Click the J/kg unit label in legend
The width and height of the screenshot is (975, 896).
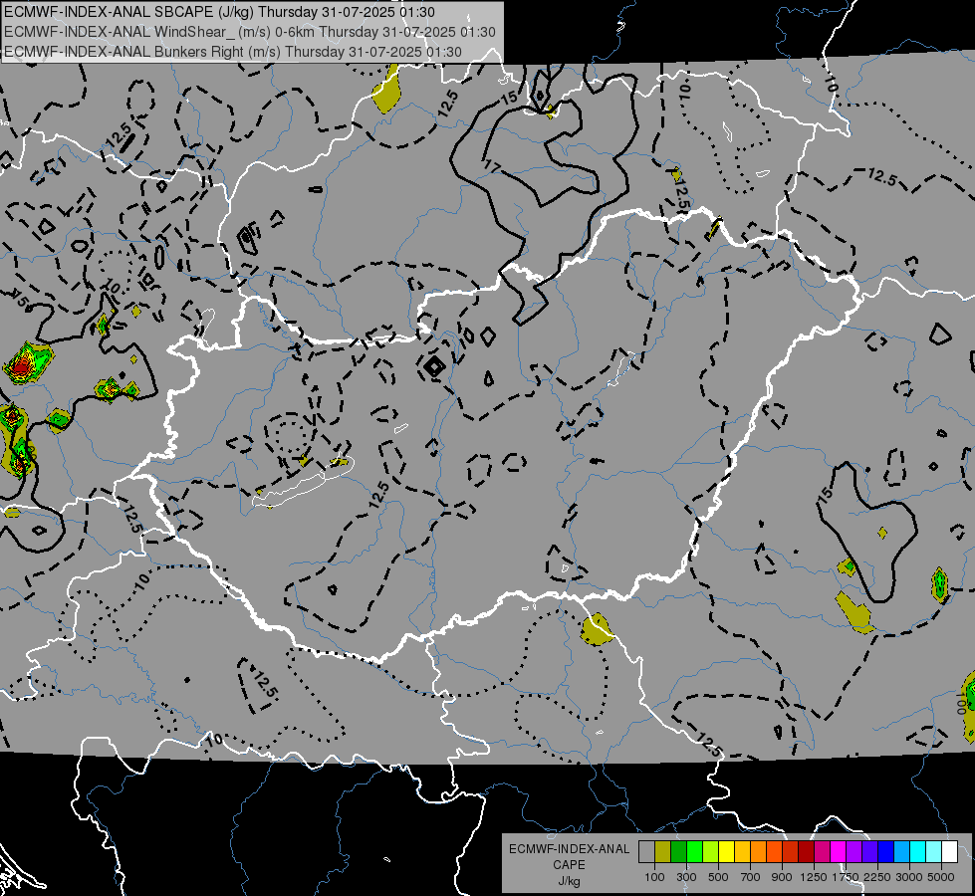(x=569, y=881)
